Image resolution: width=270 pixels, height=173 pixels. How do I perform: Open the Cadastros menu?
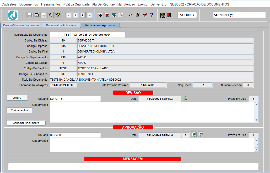[x=9, y=4]
